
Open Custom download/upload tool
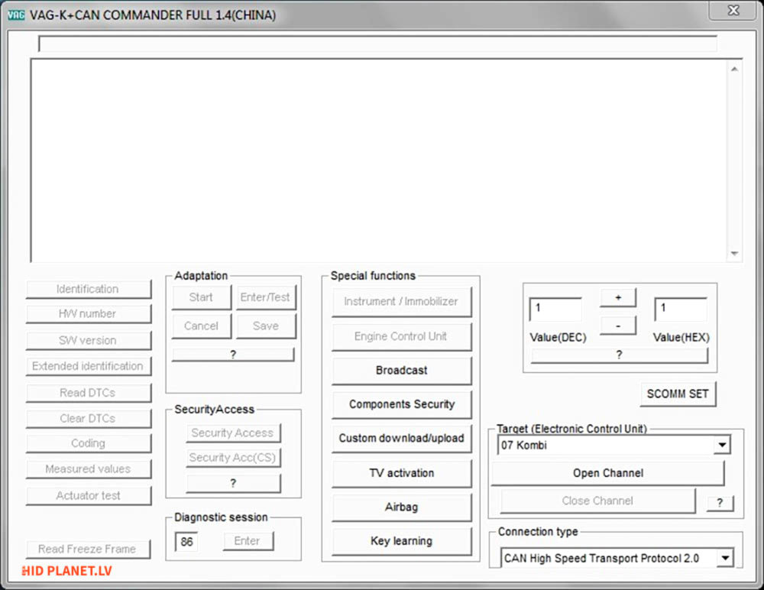[x=401, y=439]
